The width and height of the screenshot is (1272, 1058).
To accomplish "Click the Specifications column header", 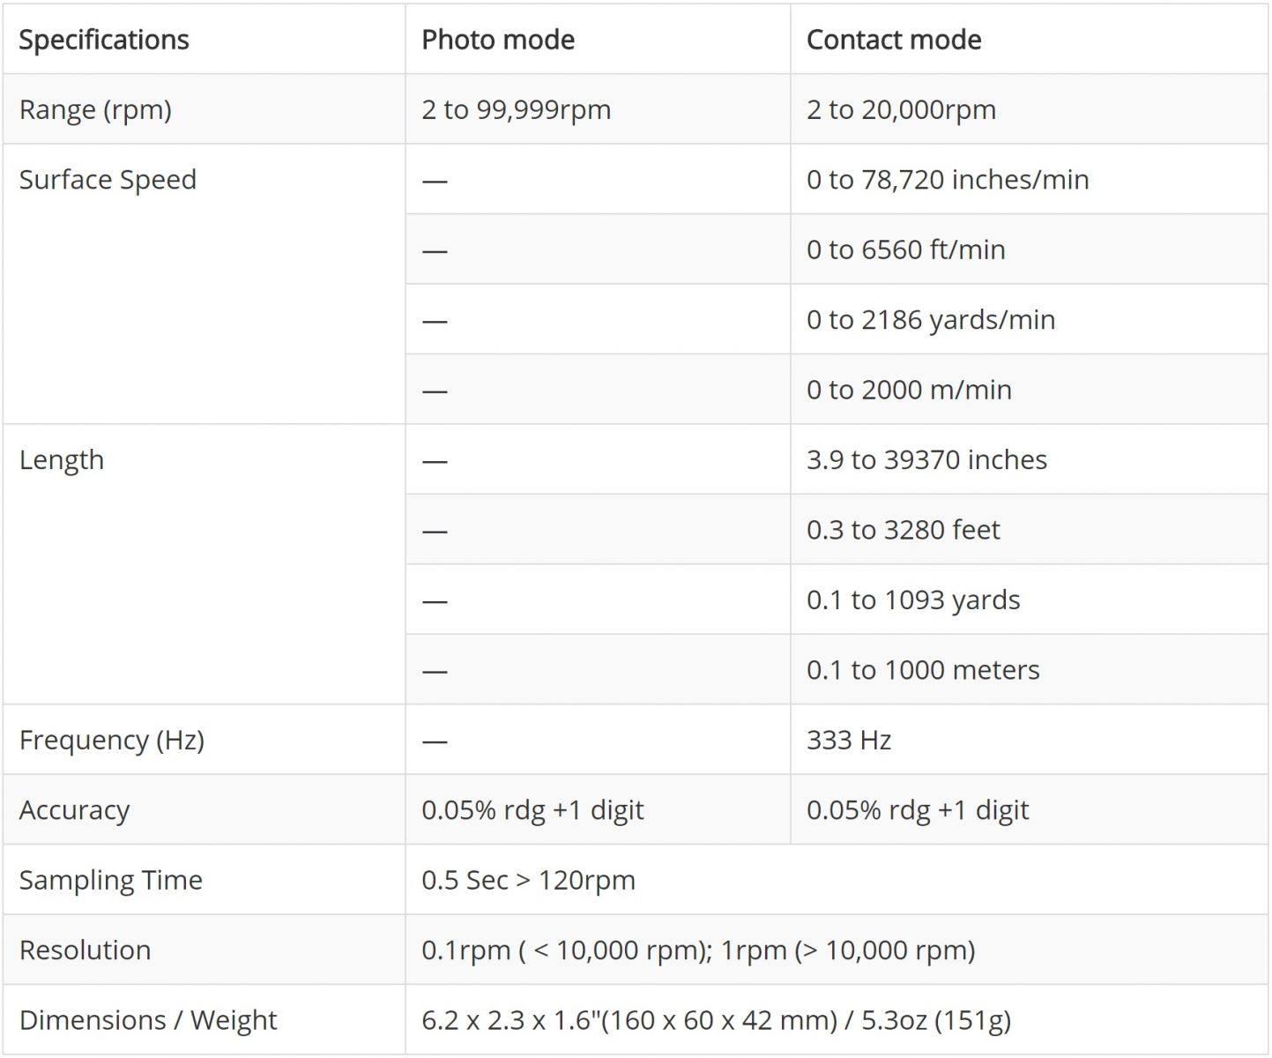I will 104,40.
